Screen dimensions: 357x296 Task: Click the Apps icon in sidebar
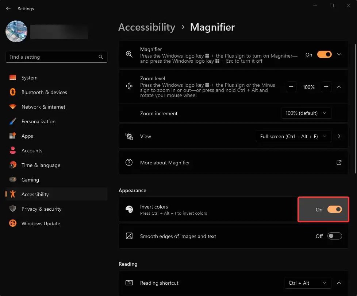[x=13, y=136]
